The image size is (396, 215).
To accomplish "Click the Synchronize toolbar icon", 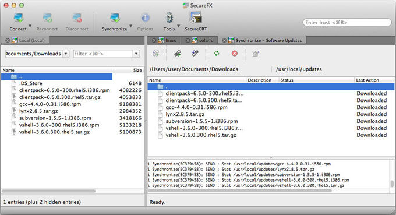I will pos(115,18).
